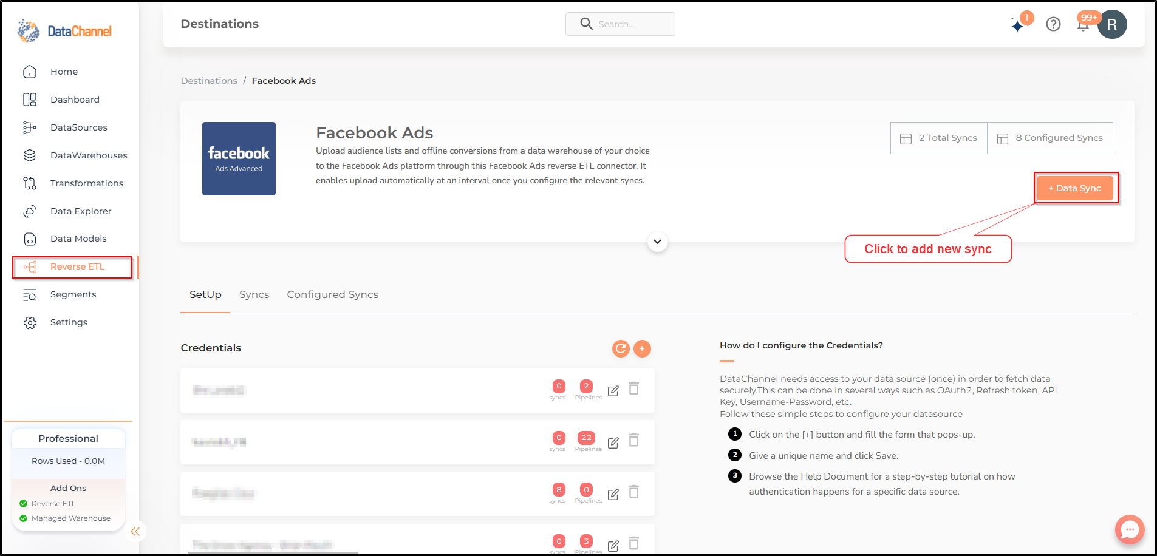Click the DataChannel logo
This screenshot has width=1157, height=556.
tap(64, 31)
